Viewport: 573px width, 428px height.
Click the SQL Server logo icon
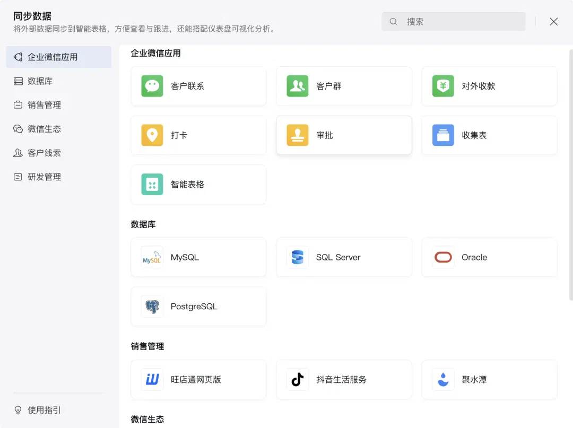pyautogui.click(x=298, y=257)
